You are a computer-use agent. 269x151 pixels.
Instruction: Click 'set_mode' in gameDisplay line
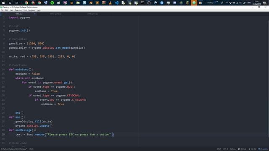click(x=62, y=48)
